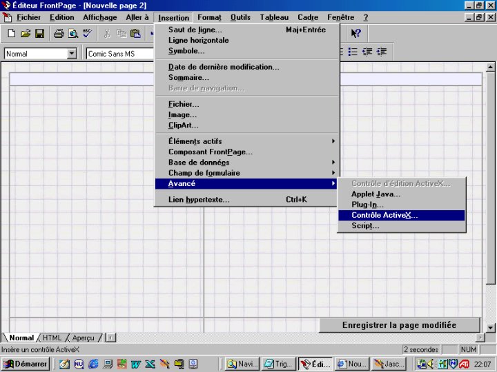
Task: Choose Image... menu entry
Action: coord(246,114)
